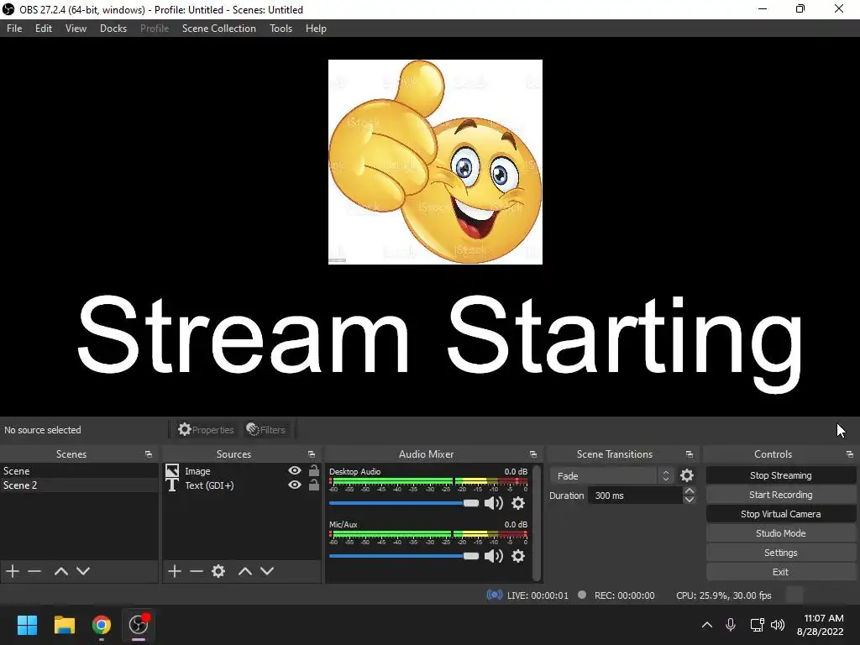Open the clock and date in taskbar
860x645 pixels.
tap(821, 625)
